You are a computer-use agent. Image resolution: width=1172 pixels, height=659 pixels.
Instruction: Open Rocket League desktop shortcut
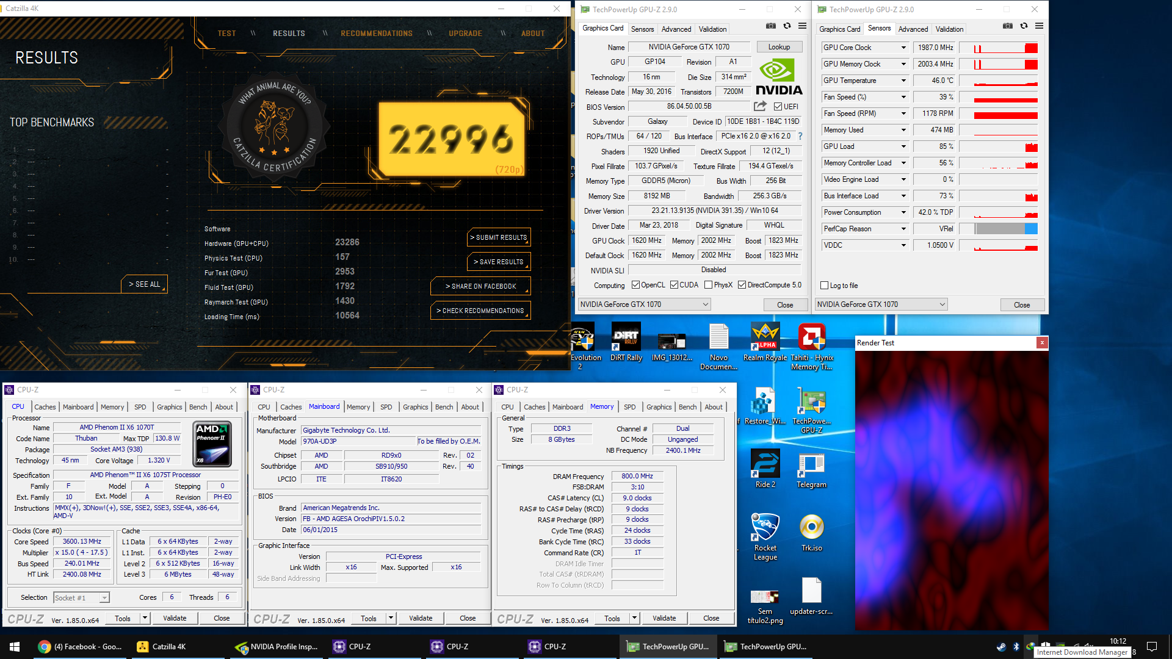click(765, 537)
